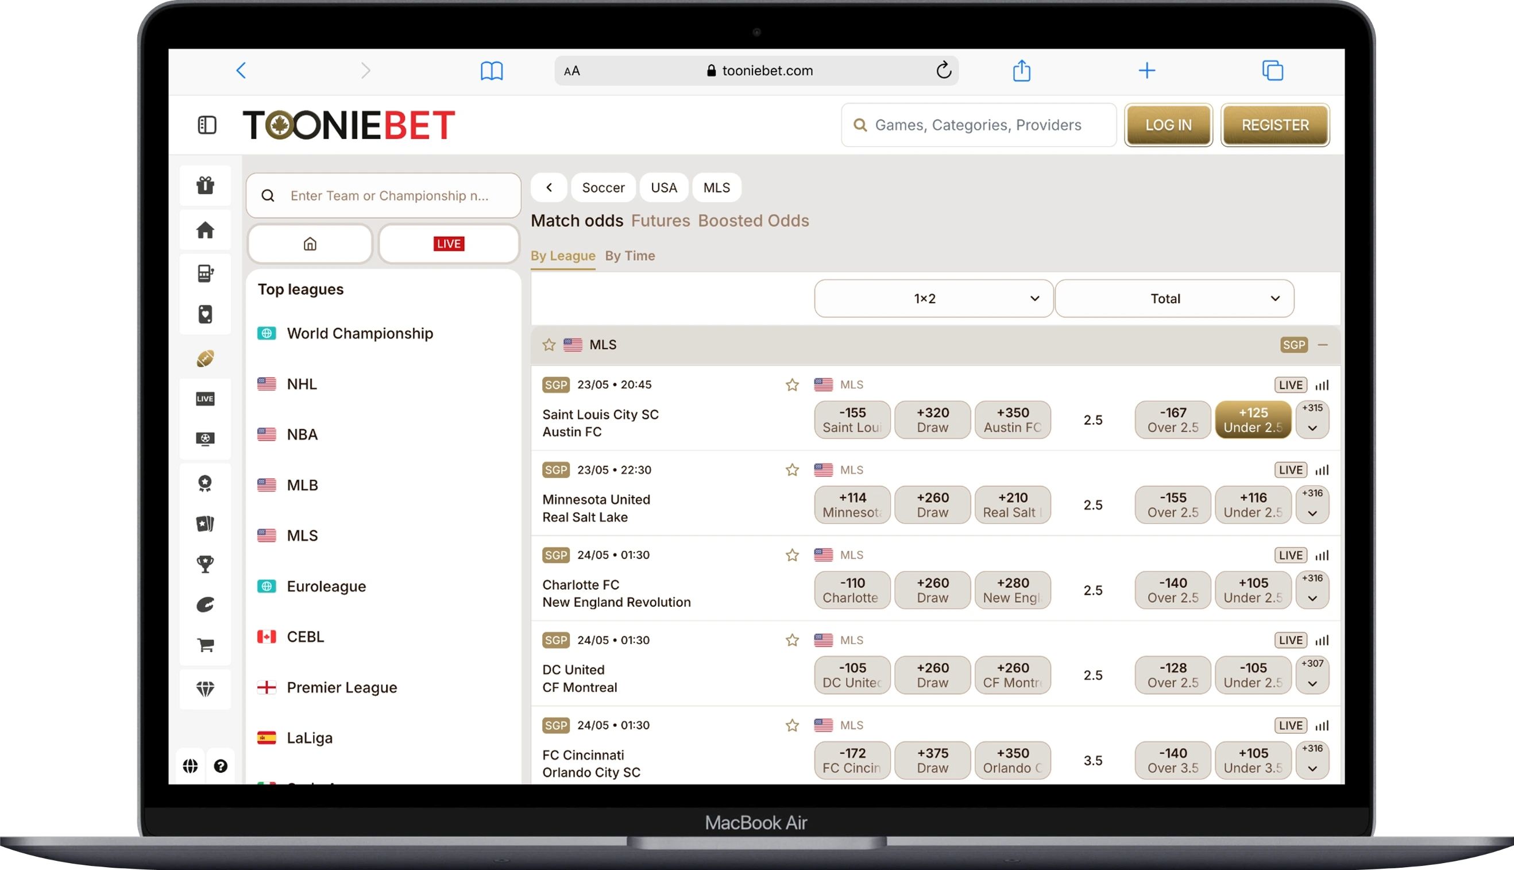The height and width of the screenshot is (870, 1514).
Task: Focus team or championship search field
Action: pos(384,195)
